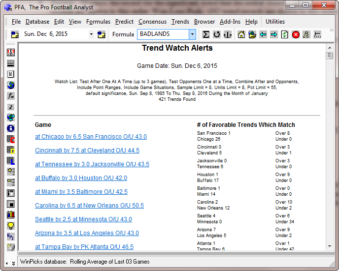Open the notepad sidebar icon

click(x=11, y=74)
